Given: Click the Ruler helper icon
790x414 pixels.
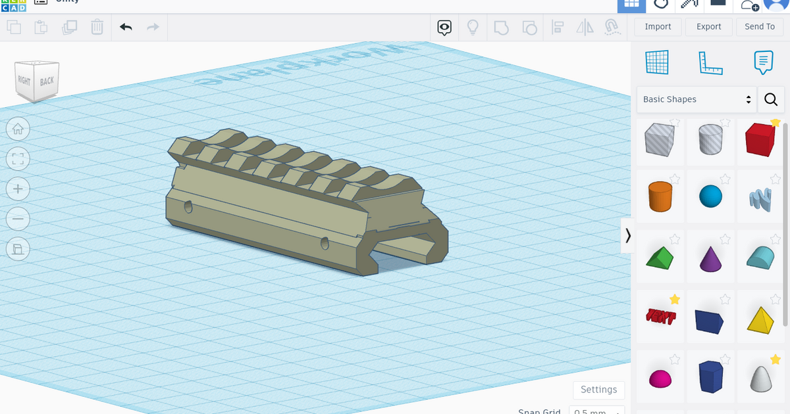Looking at the screenshot, I should (710, 62).
